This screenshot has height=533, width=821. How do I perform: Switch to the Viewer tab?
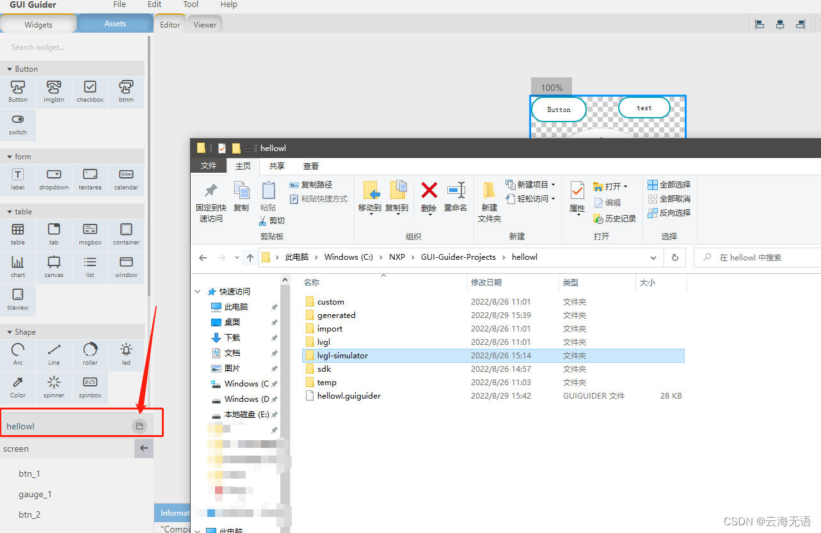204,24
